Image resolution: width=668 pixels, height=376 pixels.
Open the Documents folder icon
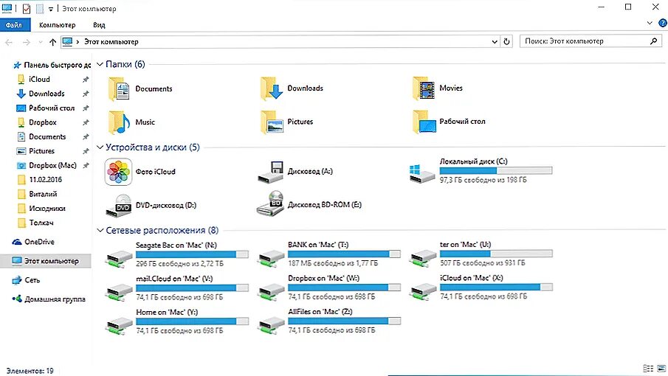(119, 89)
